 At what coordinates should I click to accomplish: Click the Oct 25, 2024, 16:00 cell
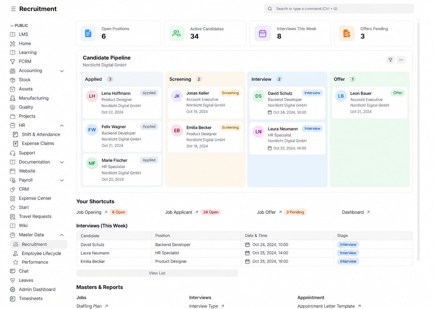pos(287,261)
